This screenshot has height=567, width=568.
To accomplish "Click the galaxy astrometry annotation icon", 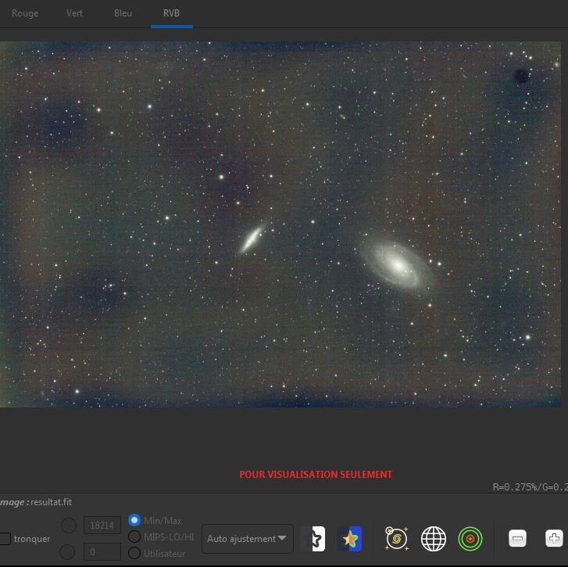I will [397, 538].
